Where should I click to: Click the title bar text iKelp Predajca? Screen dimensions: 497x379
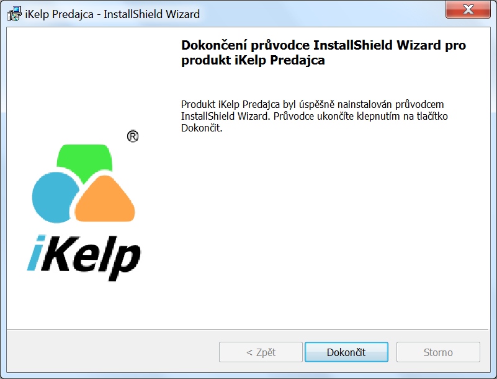point(60,14)
